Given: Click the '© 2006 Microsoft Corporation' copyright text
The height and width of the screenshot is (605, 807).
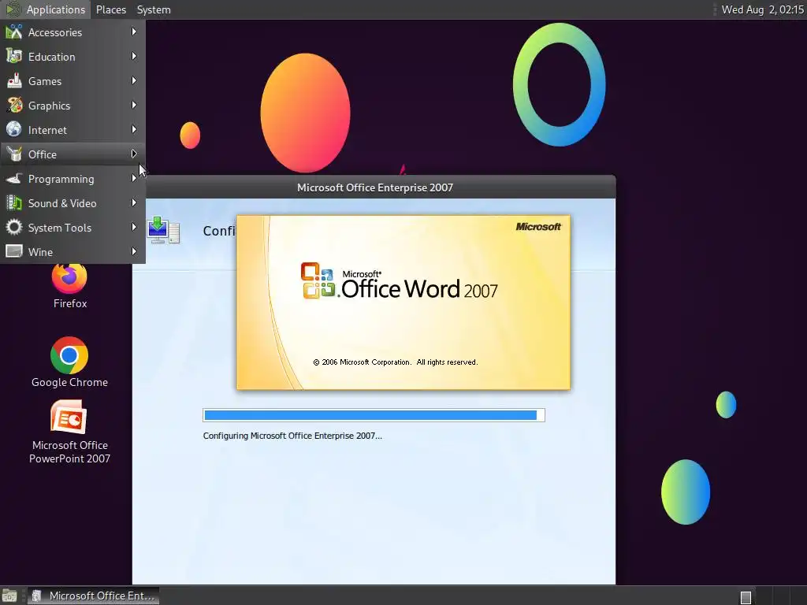Looking at the screenshot, I should [396, 362].
